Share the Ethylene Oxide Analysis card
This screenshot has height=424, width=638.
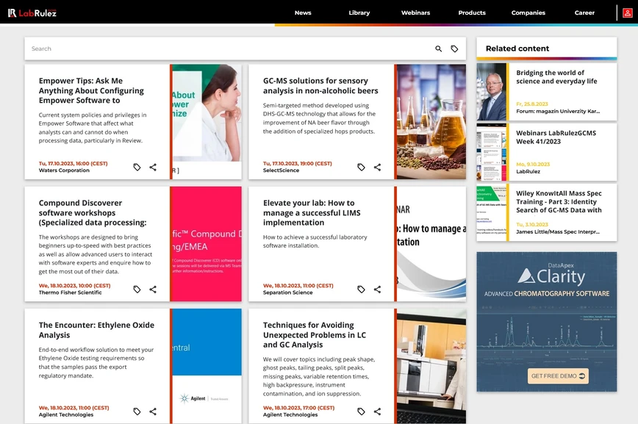pyautogui.click(x=153, y=412)
